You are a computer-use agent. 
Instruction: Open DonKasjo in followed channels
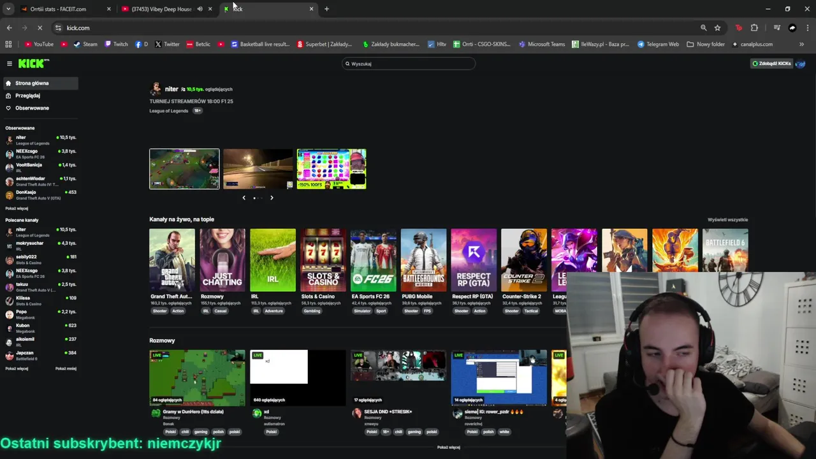41,194
